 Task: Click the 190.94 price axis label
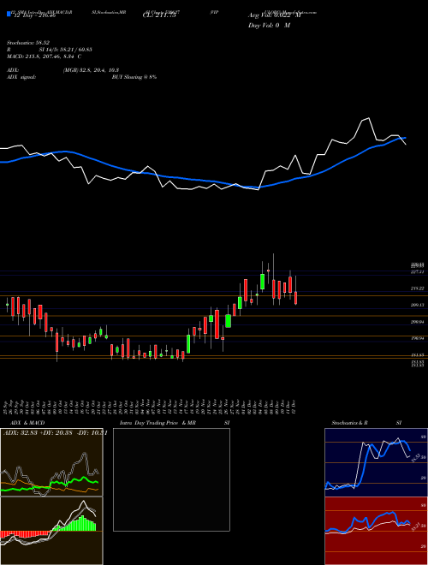tap(417, 338)
